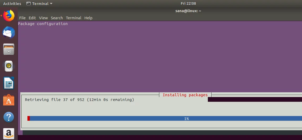Open LibreOffice Writer from the dock
The width and height of the screenshot is (302, 140).
tap(9, 83)
